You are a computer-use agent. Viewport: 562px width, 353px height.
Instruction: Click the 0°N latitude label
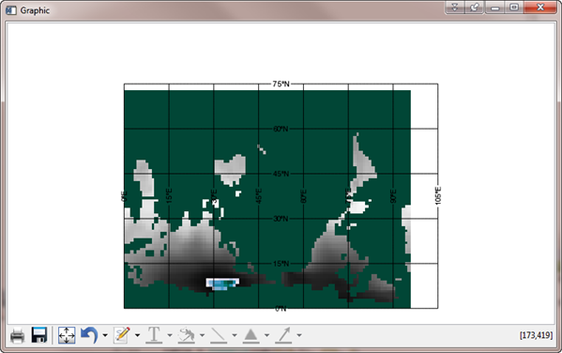pyautogui.click(x=281, y=309)
